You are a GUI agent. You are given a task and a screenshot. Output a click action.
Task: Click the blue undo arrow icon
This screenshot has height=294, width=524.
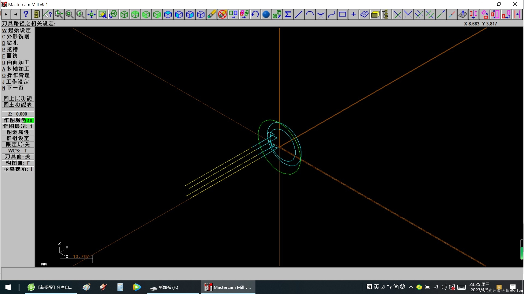tap(255, 14)
